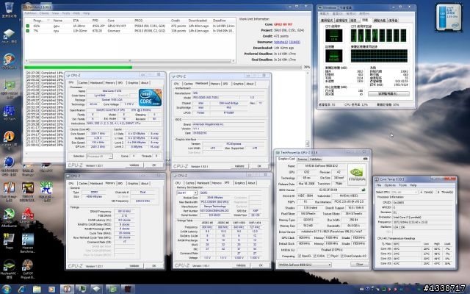470x294 pixels.
Task: Click Validate in the CPU-Z Memory window
Action: [x=134, y=265]
